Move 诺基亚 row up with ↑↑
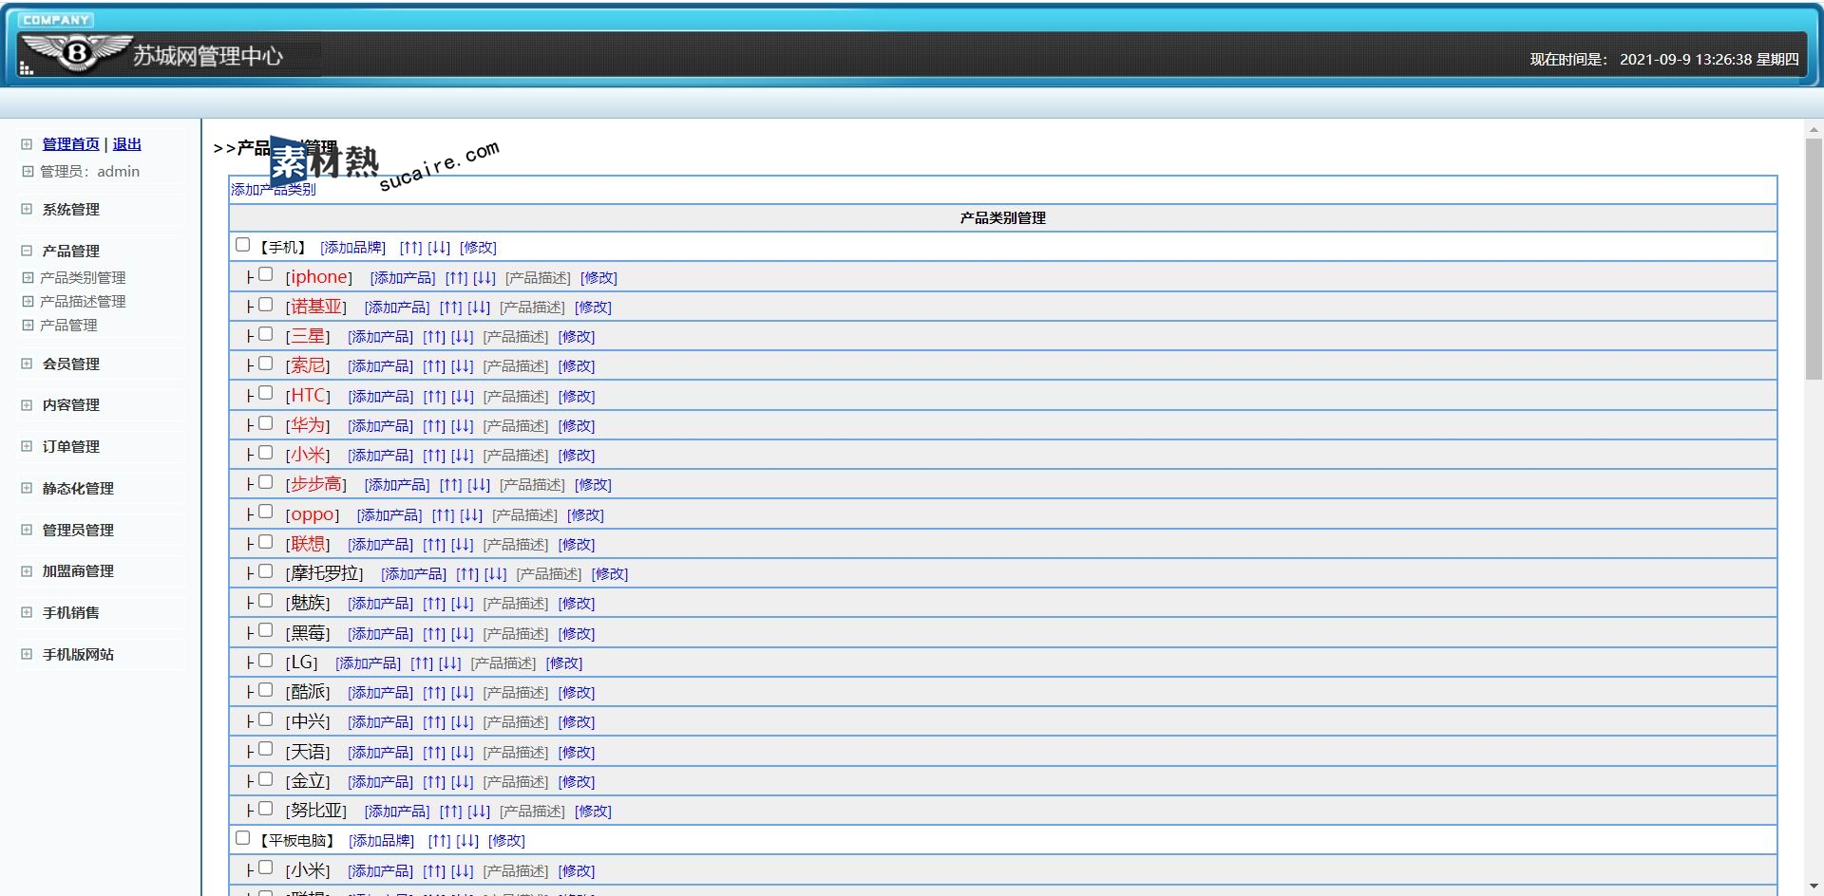Image resolution: width=1824 pixels, height=896 pixels. pos(450,308)
